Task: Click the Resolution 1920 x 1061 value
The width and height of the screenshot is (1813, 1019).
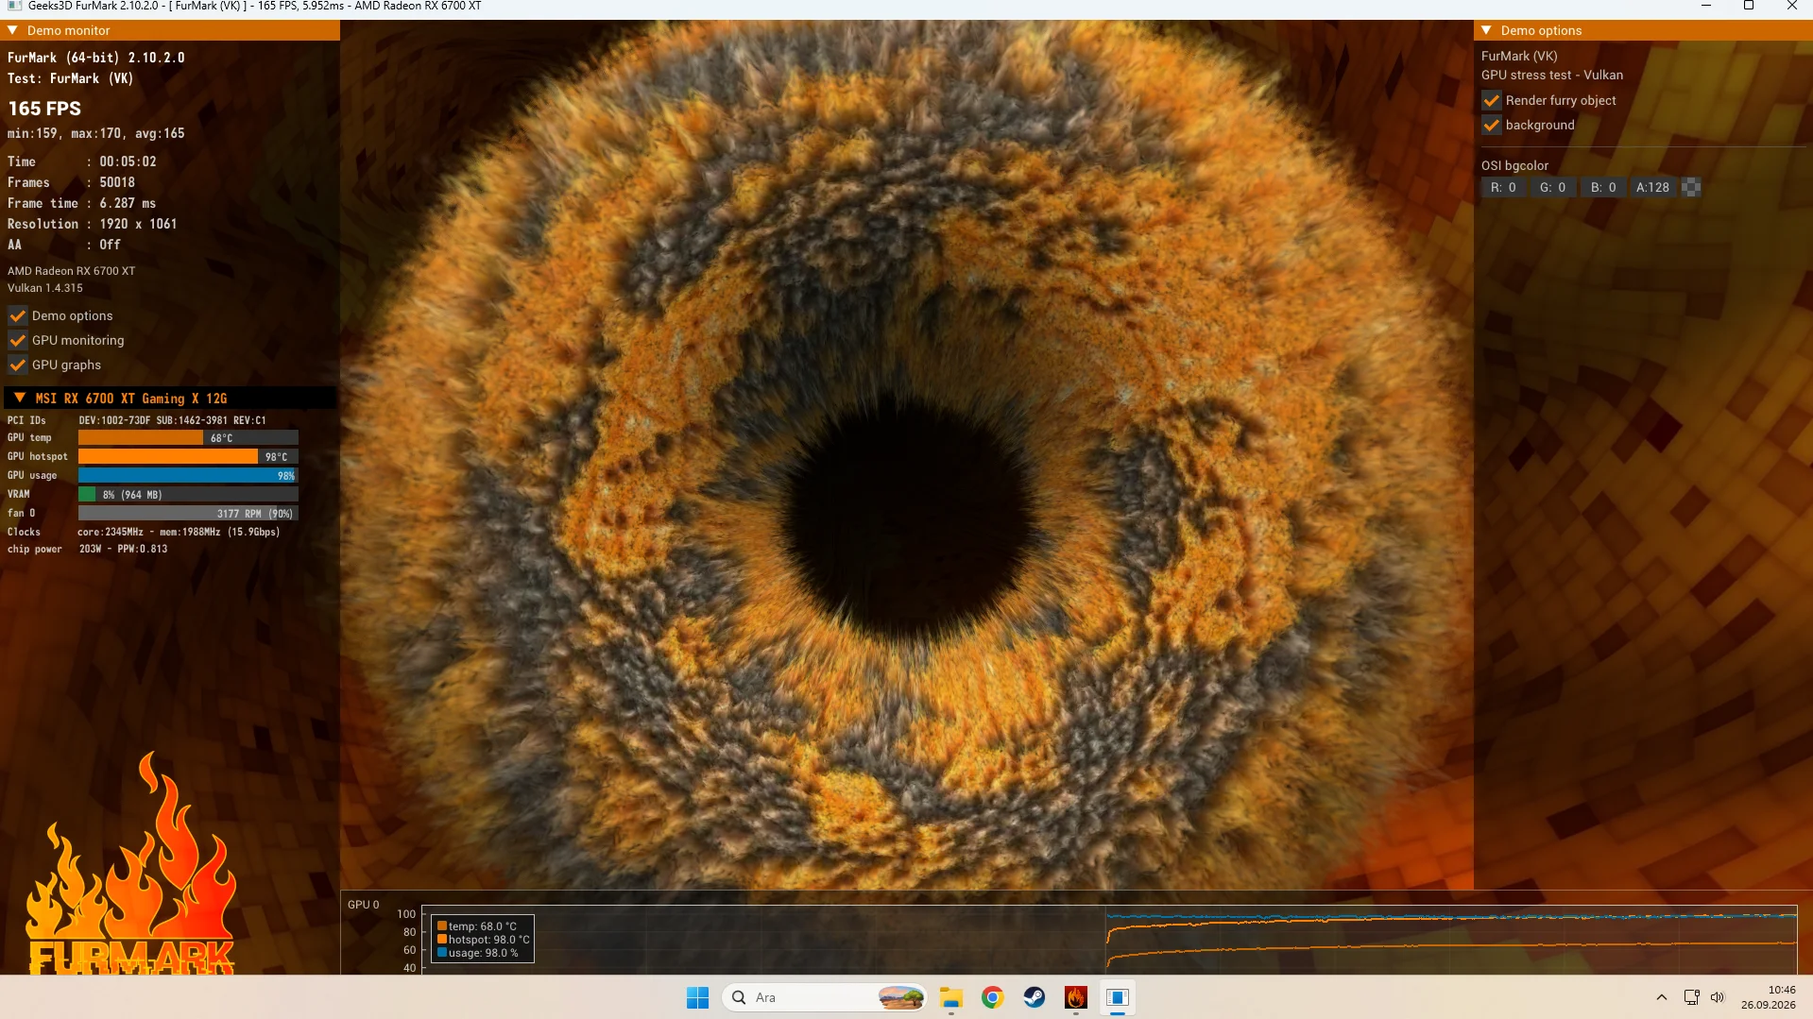Action: click(138, 224)
